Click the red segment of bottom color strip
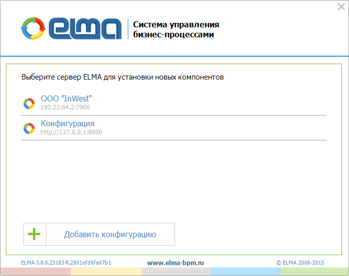The width and height of the screenshot is (349, 276). (x=35, y=272)
